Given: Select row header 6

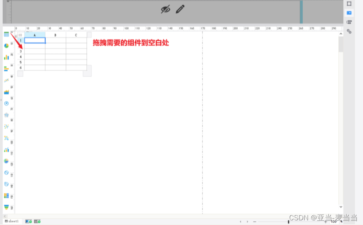Looking at the screenshot, I should [x=21, y=68].
